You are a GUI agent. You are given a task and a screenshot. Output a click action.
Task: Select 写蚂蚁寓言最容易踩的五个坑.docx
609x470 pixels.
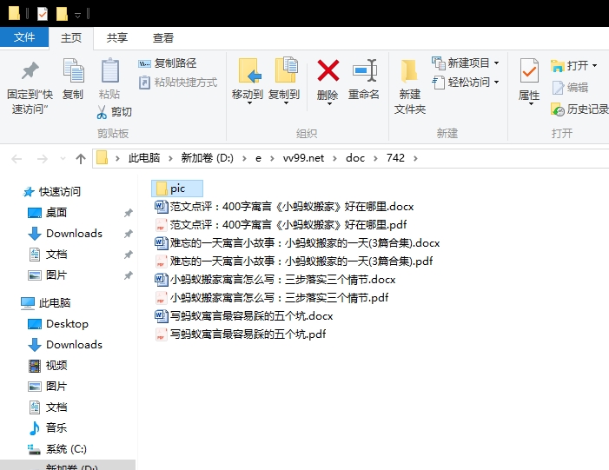click(x=244, y=315)
